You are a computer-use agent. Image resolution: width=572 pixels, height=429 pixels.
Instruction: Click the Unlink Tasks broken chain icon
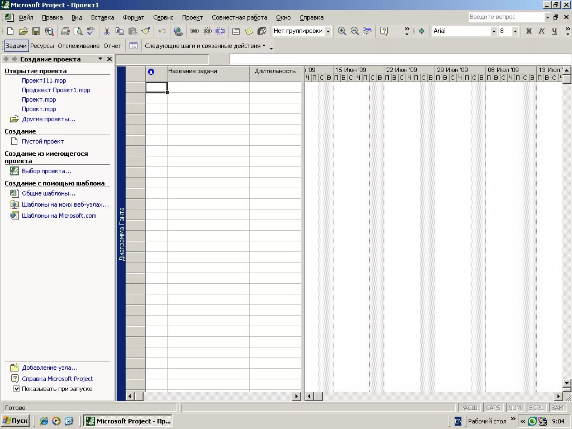pos(207,31)
